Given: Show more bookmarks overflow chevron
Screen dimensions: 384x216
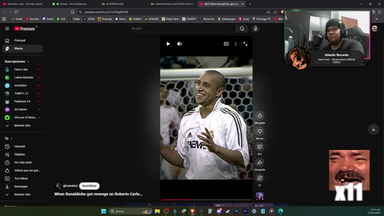Looking at the screenshot, I should [x=377, y=19].
